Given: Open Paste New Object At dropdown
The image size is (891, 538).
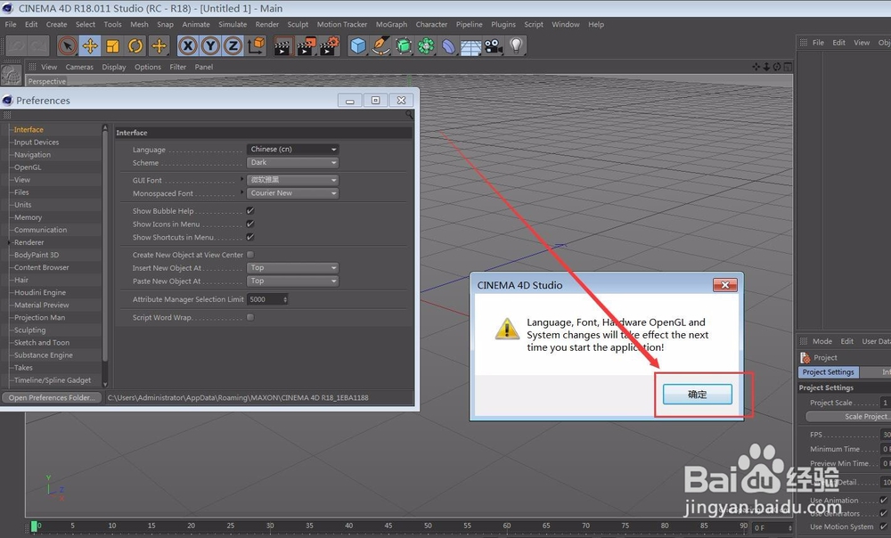Looking at the screenshot, I should 292,281.
